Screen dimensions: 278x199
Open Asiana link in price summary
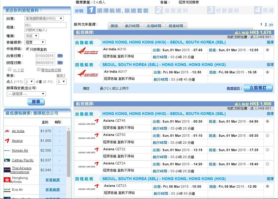pyautogui.click(x=17, y=141)
